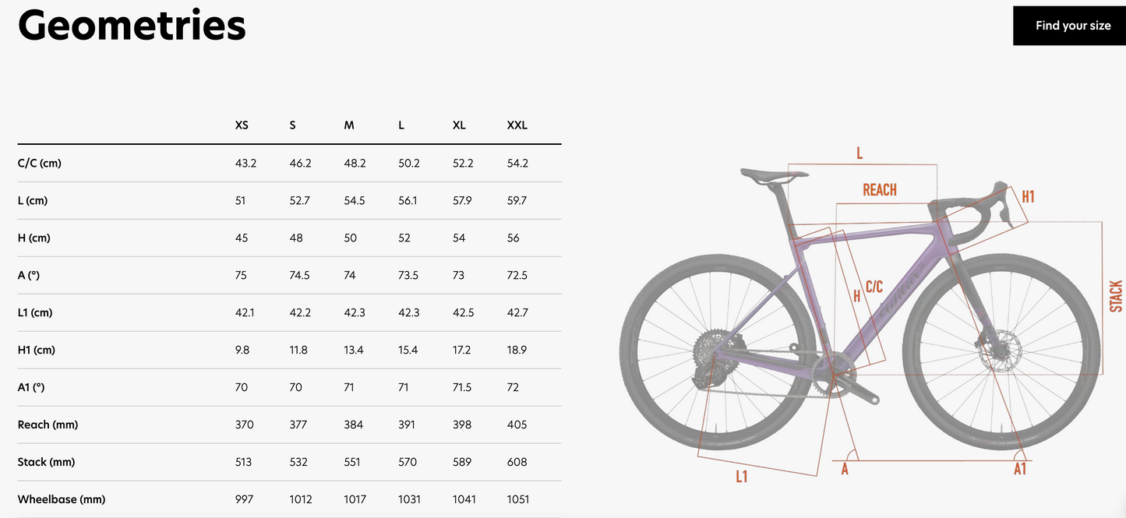Select the L size column header
This screenshot has width=1126, height=518.
click(401, 125)
